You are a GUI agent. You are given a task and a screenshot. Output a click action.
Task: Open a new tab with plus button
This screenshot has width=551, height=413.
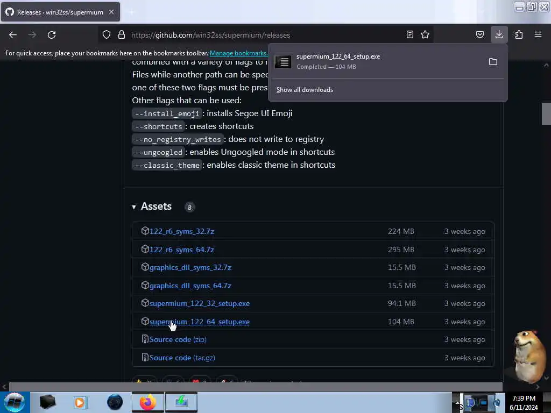[x=131, y=12]
